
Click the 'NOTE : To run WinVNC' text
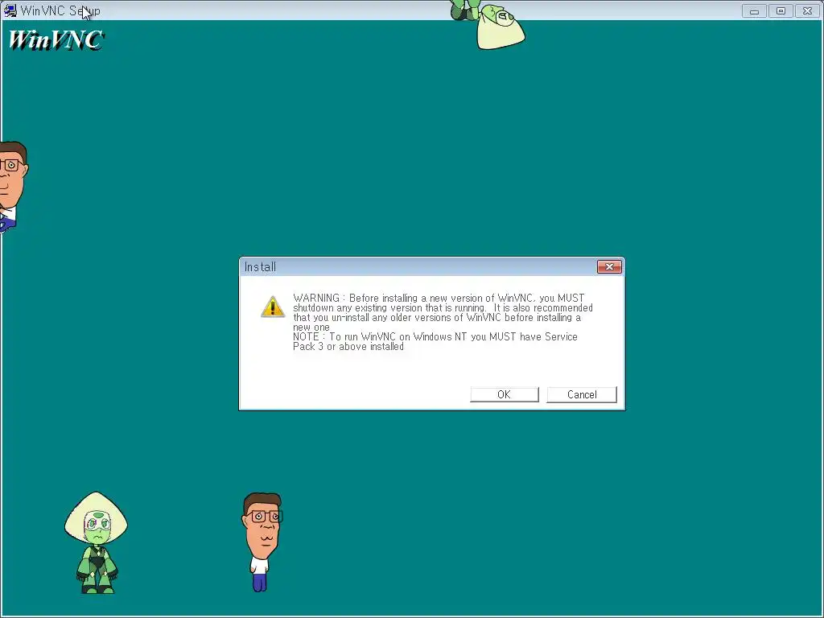pyautogui.click(x=435, y=341)
